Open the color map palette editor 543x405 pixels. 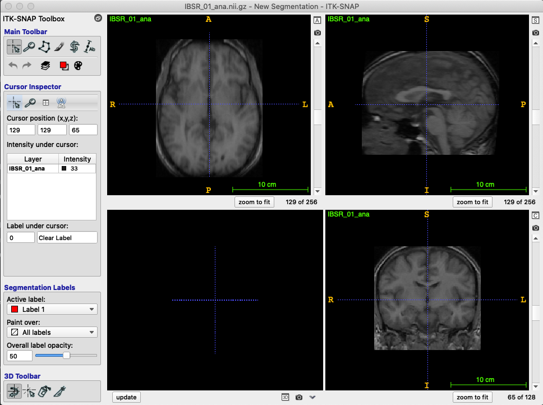pos(78,66)
